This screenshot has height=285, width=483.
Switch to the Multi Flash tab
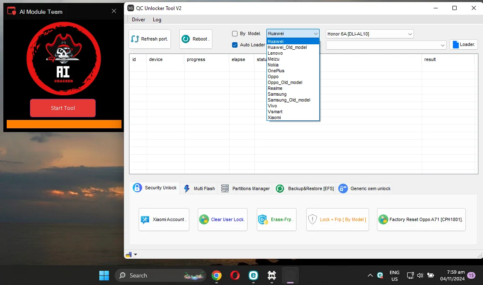(x=199, y=188)
